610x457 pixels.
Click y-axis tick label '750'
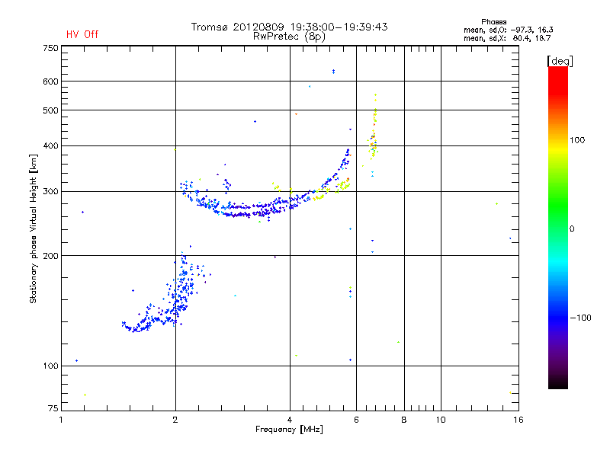click(51, 48)
